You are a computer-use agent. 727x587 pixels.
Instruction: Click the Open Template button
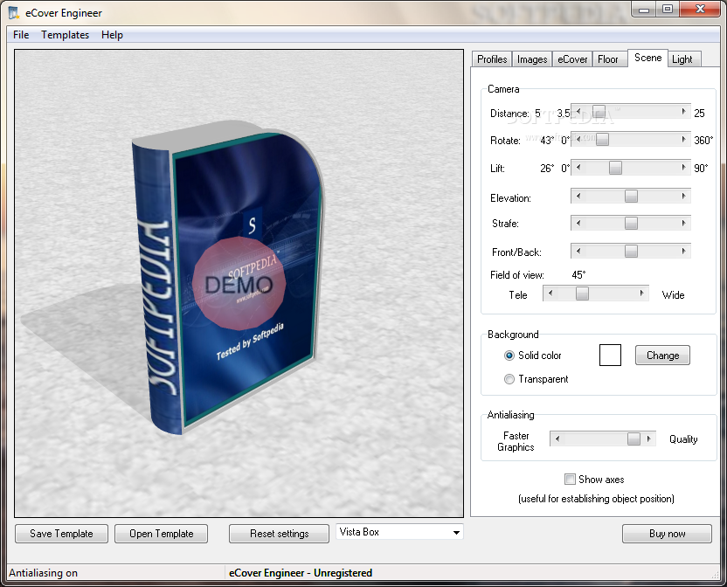pos(161,534)
